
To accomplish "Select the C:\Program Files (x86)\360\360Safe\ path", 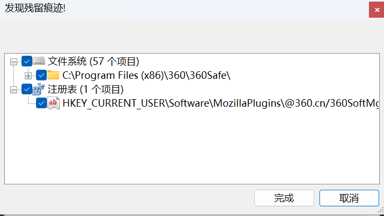I will tap(146, 75).
